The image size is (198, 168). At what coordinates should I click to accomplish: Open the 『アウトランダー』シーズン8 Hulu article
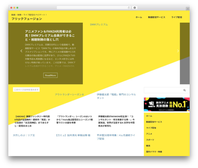click(x=74, y=120)
